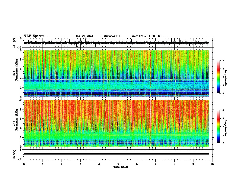Screen dimensions: 239x184
Task: Click the ch.1 spectrogram panel
Action: point(116,73)
